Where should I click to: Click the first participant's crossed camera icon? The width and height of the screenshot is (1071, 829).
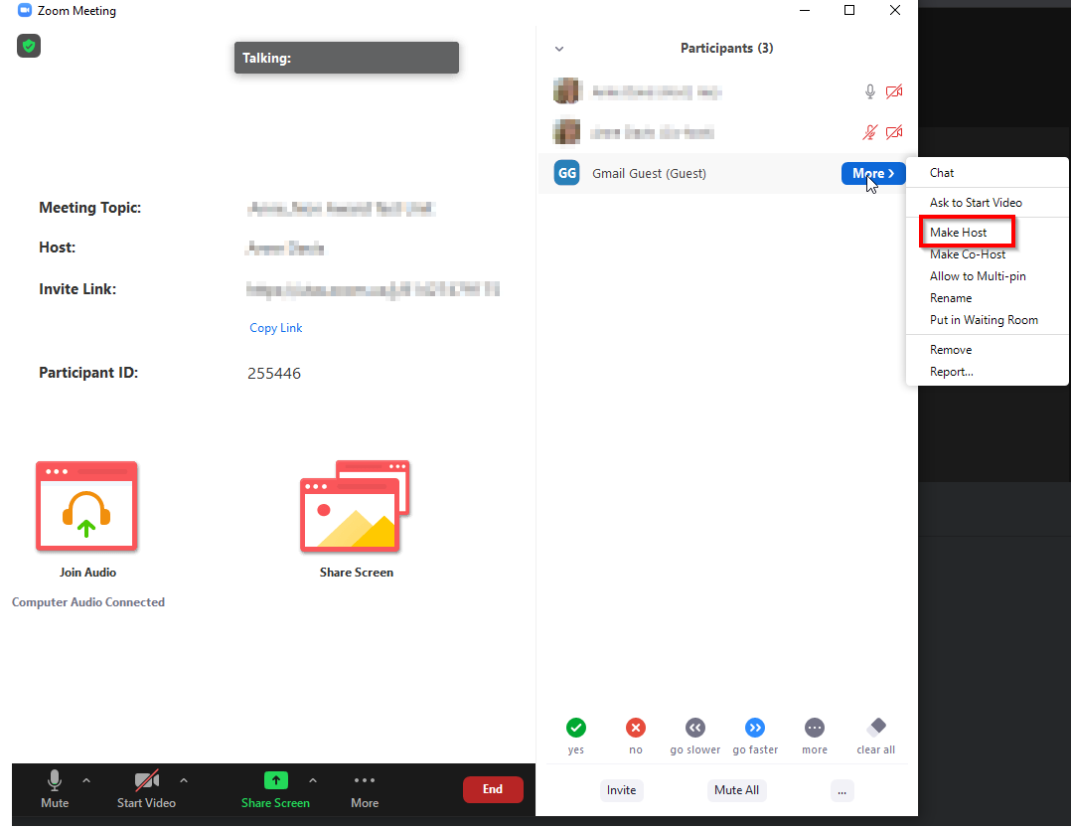[894, 91]
